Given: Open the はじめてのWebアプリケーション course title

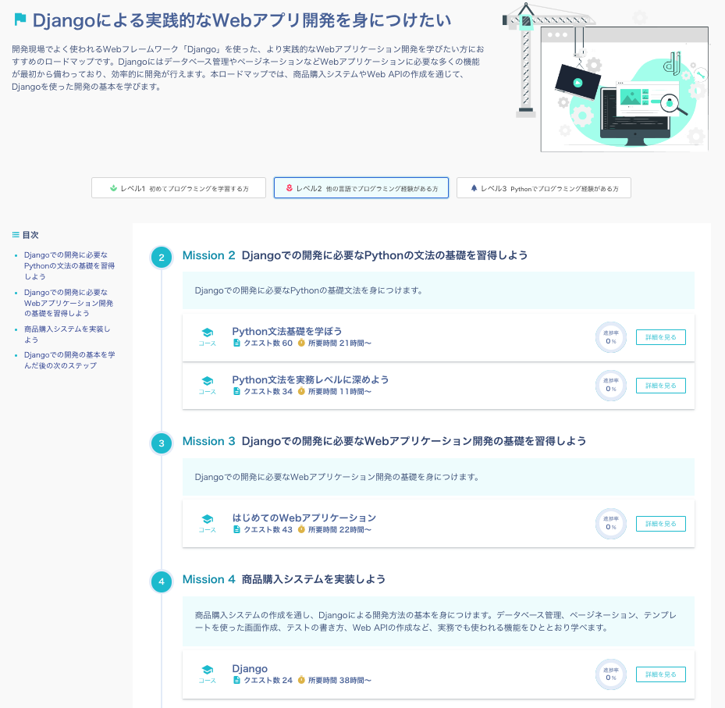Looking at the screenshot, I should [304, 518].
